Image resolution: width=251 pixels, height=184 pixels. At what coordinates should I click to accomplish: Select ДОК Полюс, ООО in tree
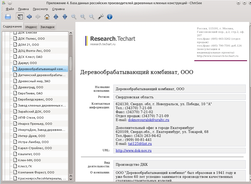[31, 39]
